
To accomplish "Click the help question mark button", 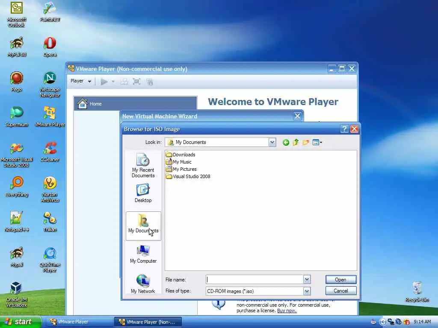I will pos(344,129).
